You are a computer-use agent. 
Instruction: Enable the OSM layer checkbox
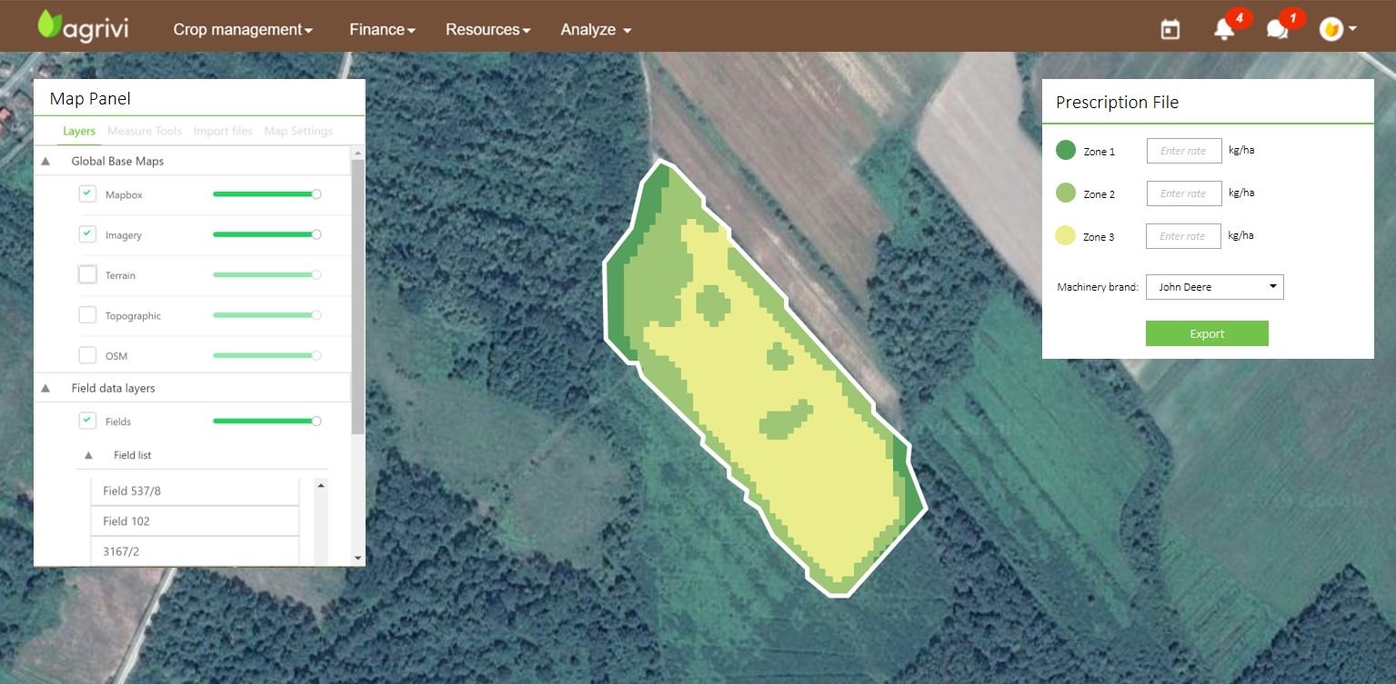(87, 355)
